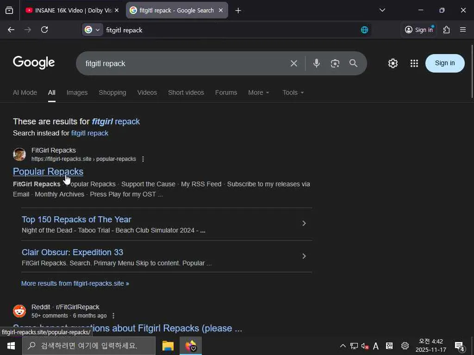The height and width of the screenshot is (355, 474).
Task: Expand the More filters dropdown
Action: (258, 92)
